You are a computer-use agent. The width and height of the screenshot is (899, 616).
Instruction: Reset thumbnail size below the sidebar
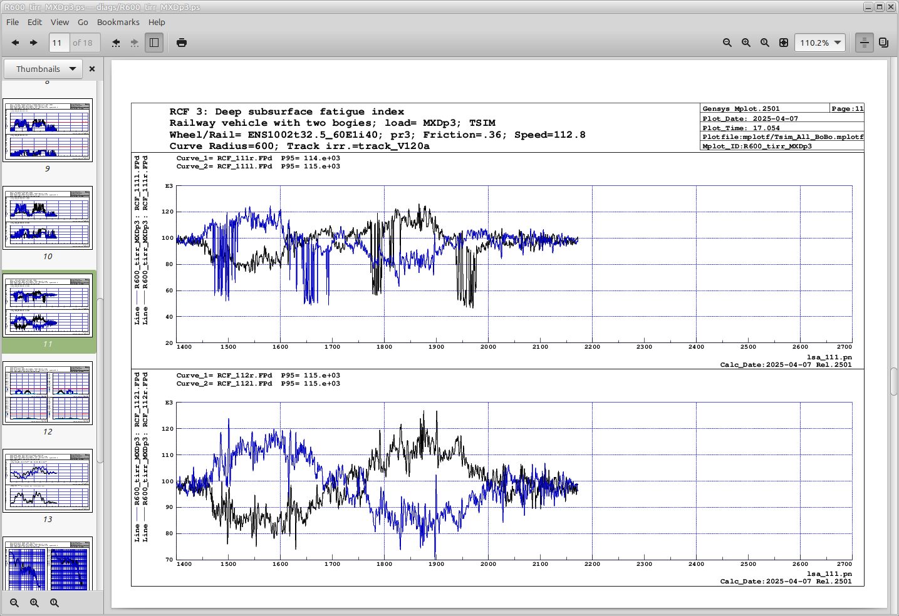(x=55, y=603)
